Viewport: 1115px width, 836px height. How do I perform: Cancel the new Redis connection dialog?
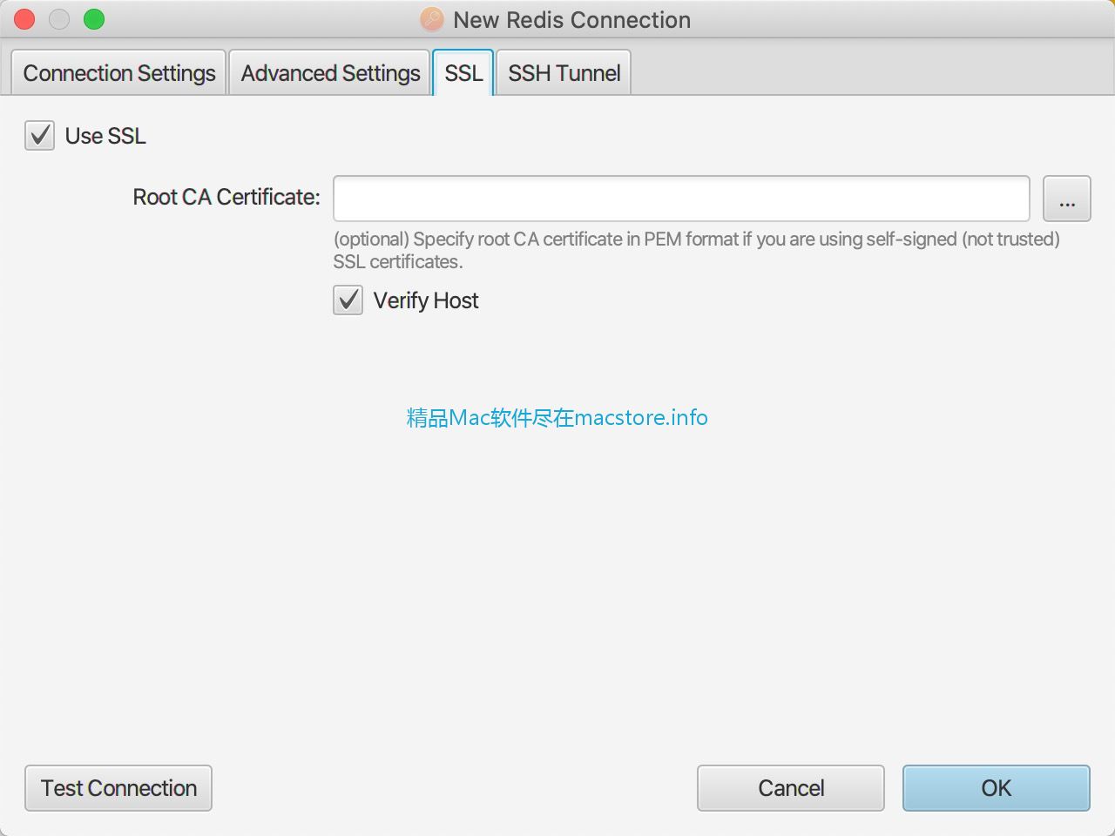tap(791, 788)
